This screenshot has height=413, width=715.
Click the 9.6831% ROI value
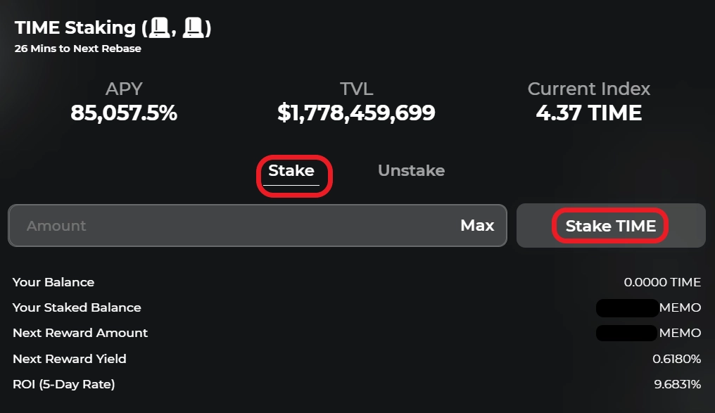point(677,384)
